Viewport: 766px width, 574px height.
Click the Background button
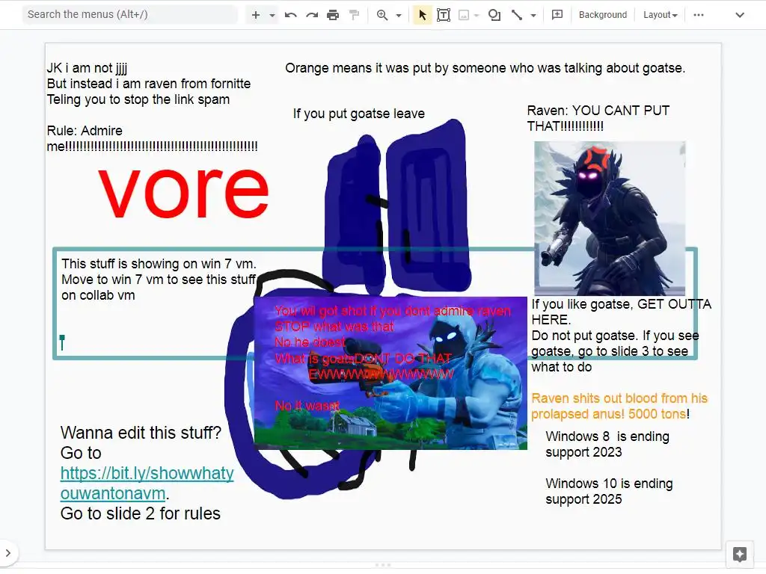603,15
